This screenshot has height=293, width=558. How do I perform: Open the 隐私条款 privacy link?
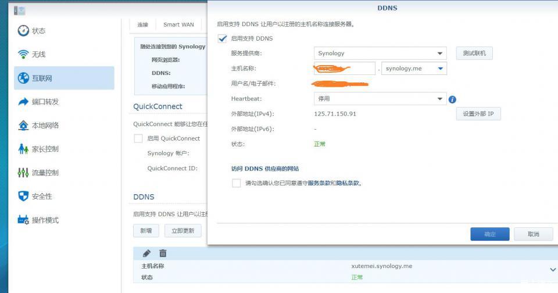pyautogui.click(x=348, y=183)
